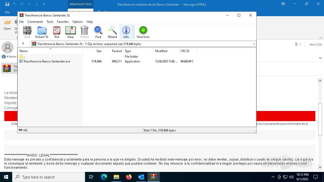Image resolution: width=324 pixels, height=182 pixels.
Task: Open the File menu in WinRAR
Action: pyautogui.click(x=22, y=22)
